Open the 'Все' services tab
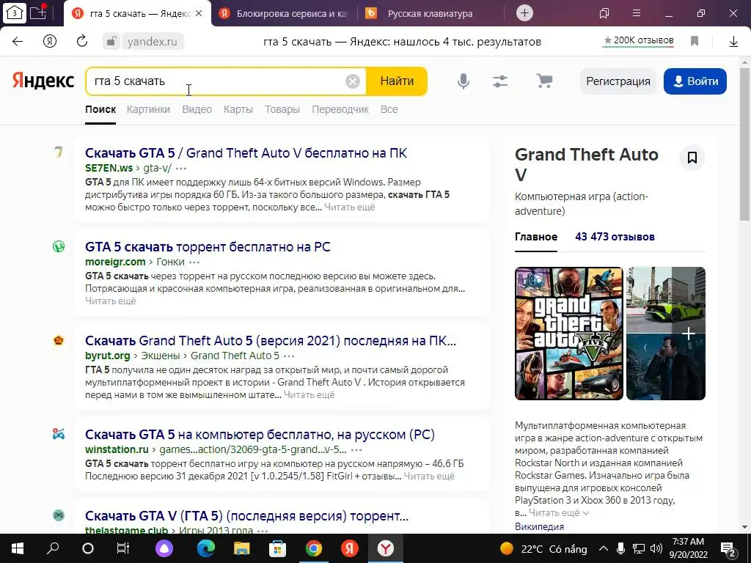 (x=389, y=110)
